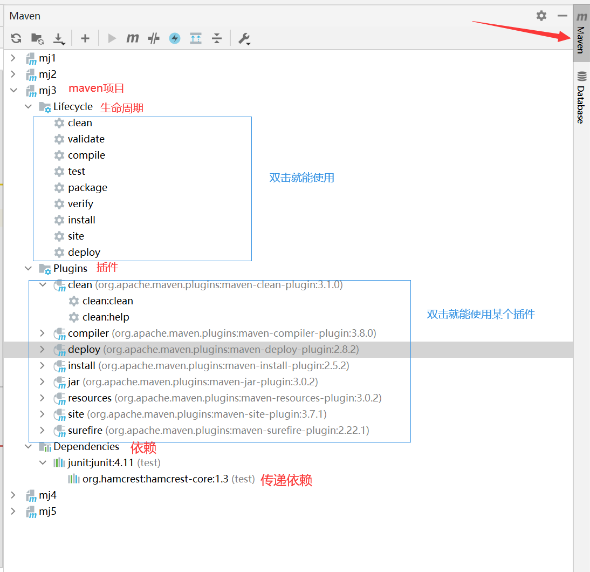
Task: Collapse clean plugin node
Action: click(x=43, y=285)
